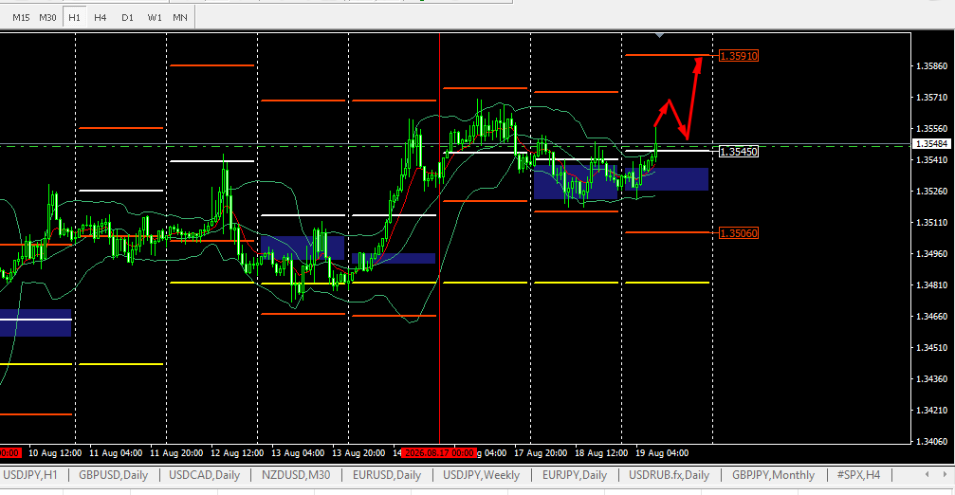Open the USDJPY,Weekly chart tab
955x495 pixels.
tap(481, 475)
